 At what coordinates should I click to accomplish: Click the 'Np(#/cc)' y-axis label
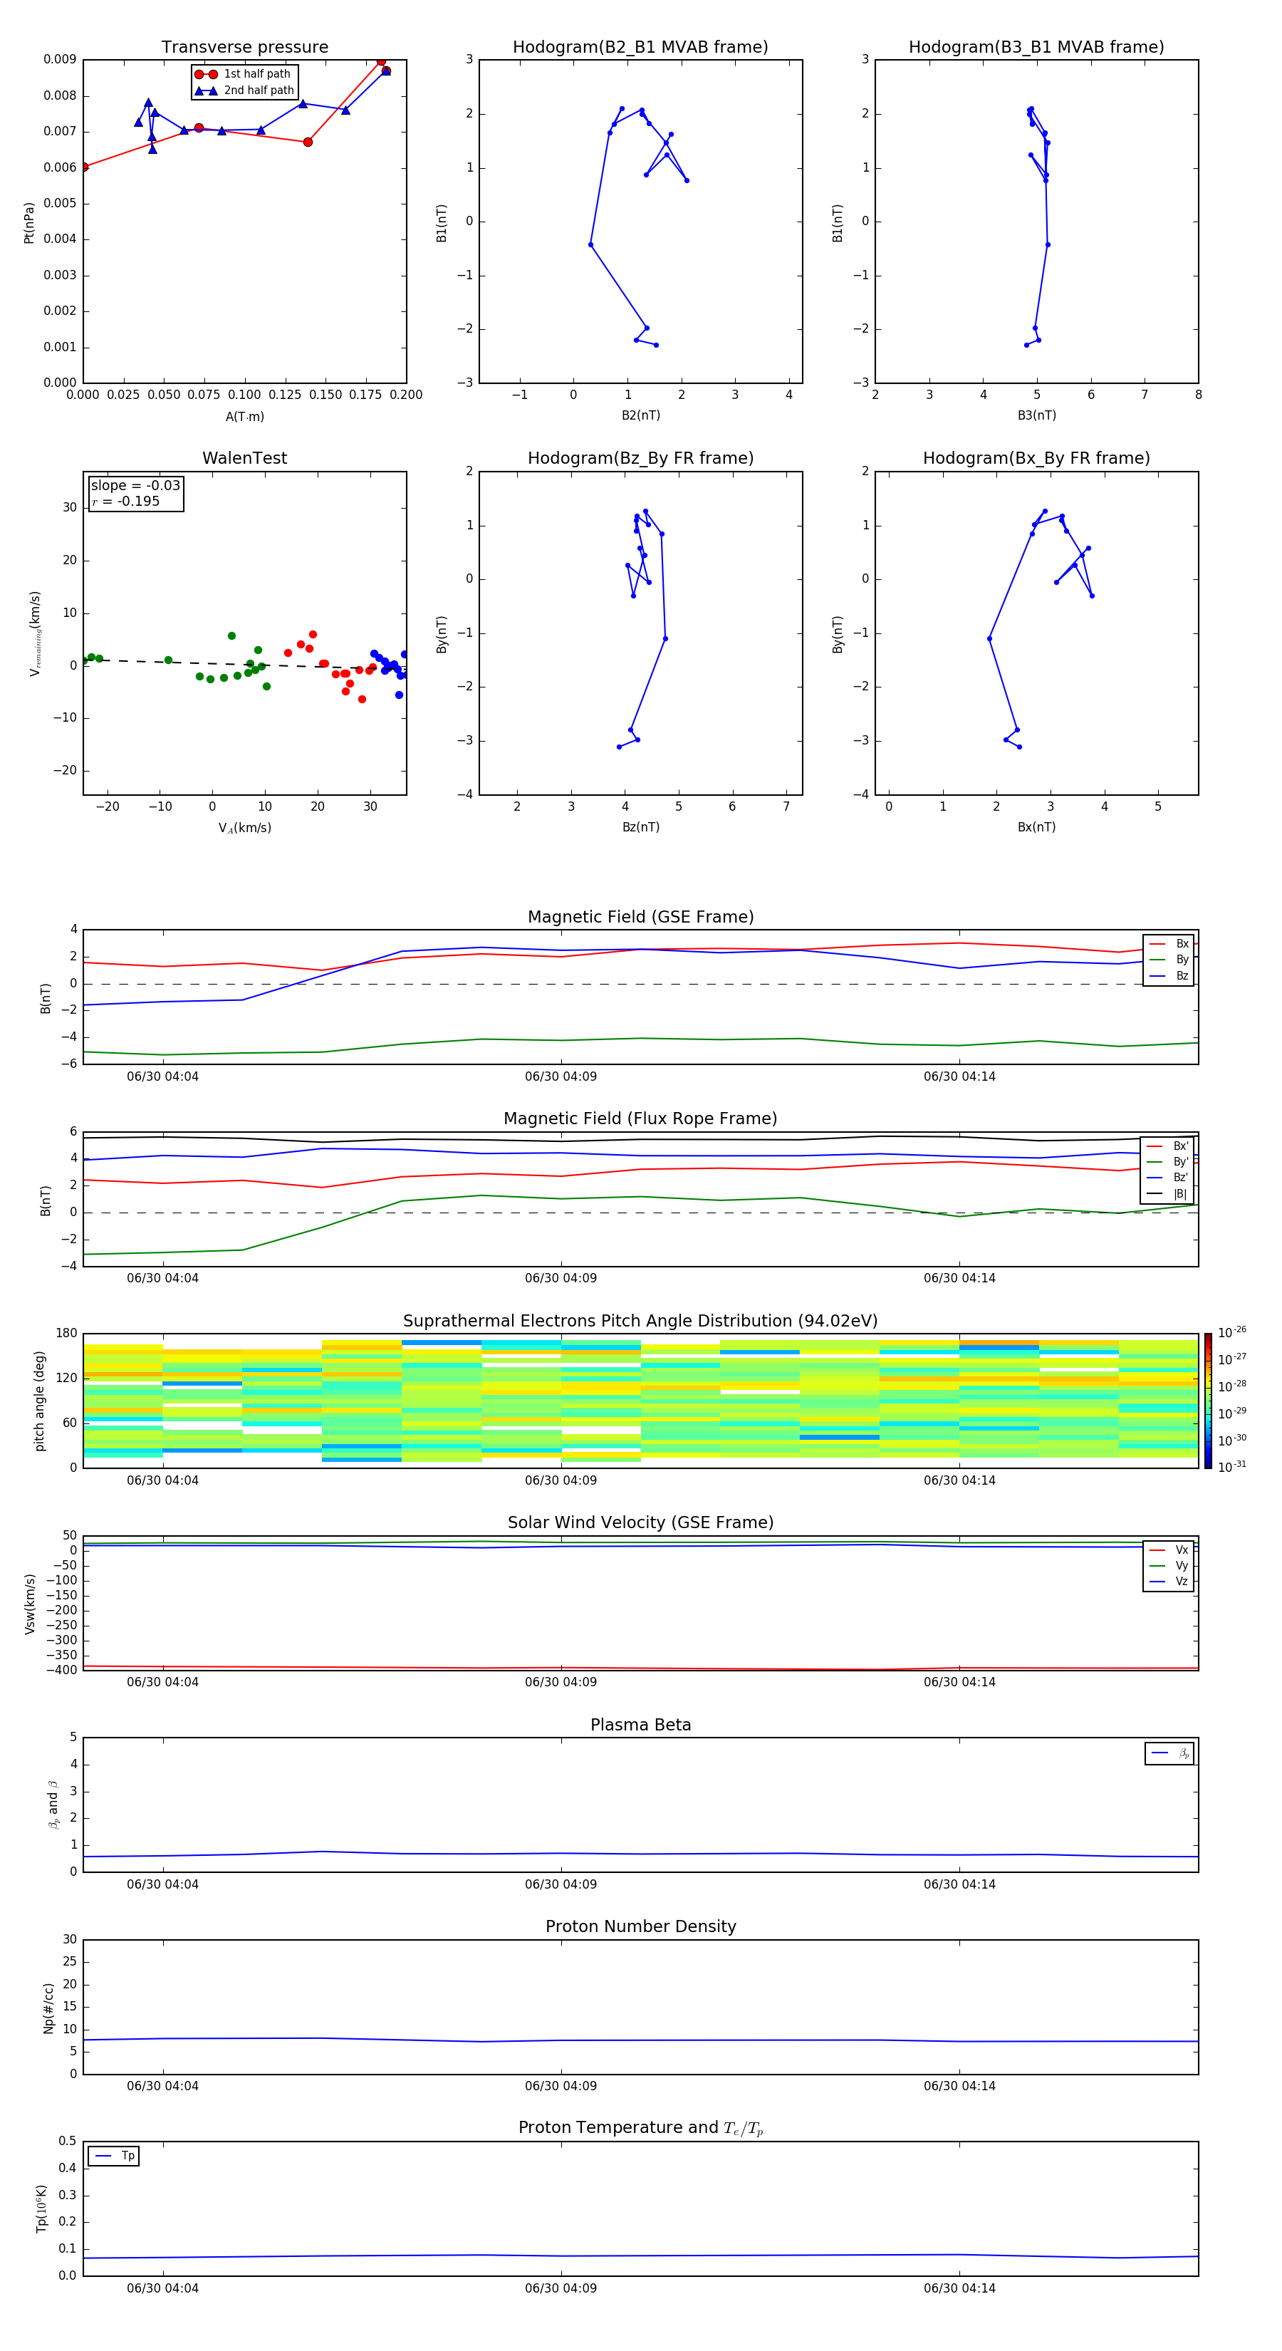pos(48,2007)
